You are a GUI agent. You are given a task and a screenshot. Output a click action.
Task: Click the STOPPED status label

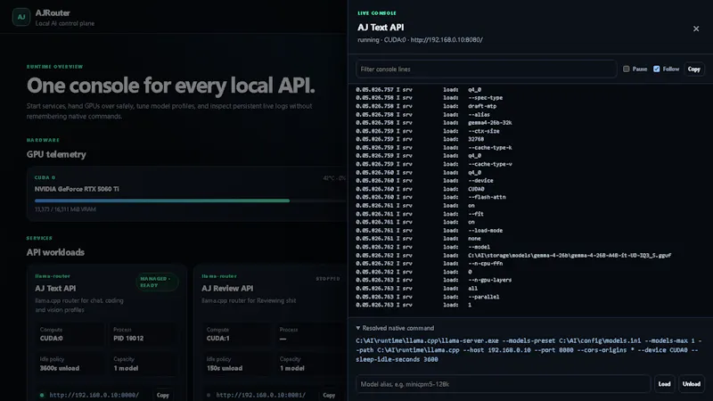coord(328,279)
